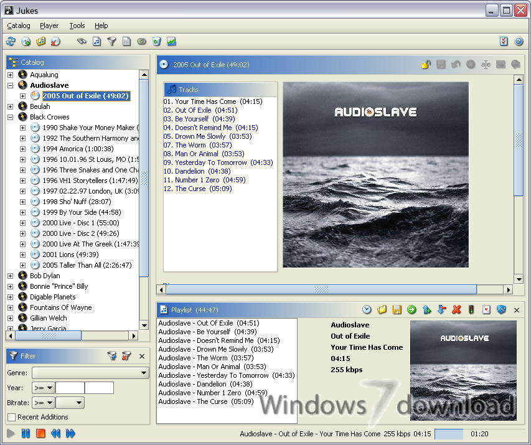Close the Playlist panel
This screenshot has height=445, width=531.
[x=517, y=310]
